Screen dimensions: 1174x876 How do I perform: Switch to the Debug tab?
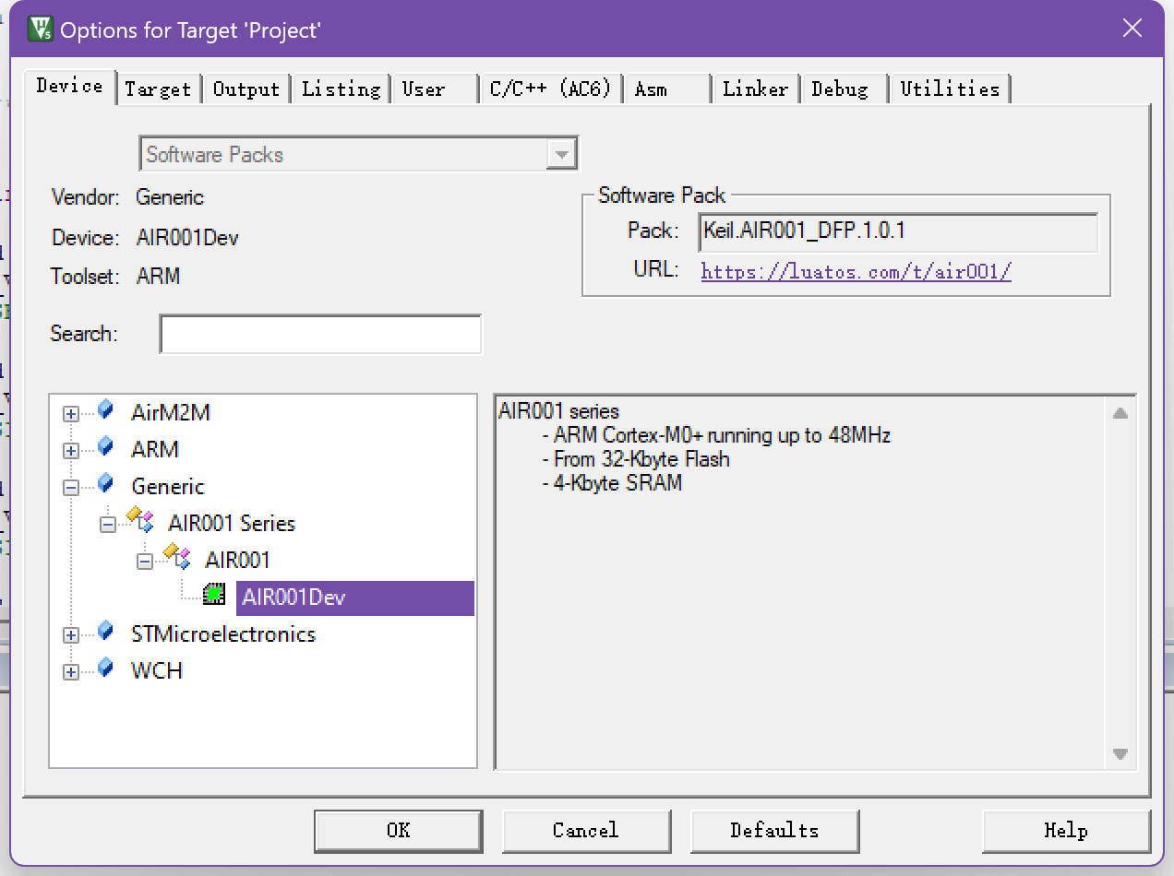coord(840,89)
